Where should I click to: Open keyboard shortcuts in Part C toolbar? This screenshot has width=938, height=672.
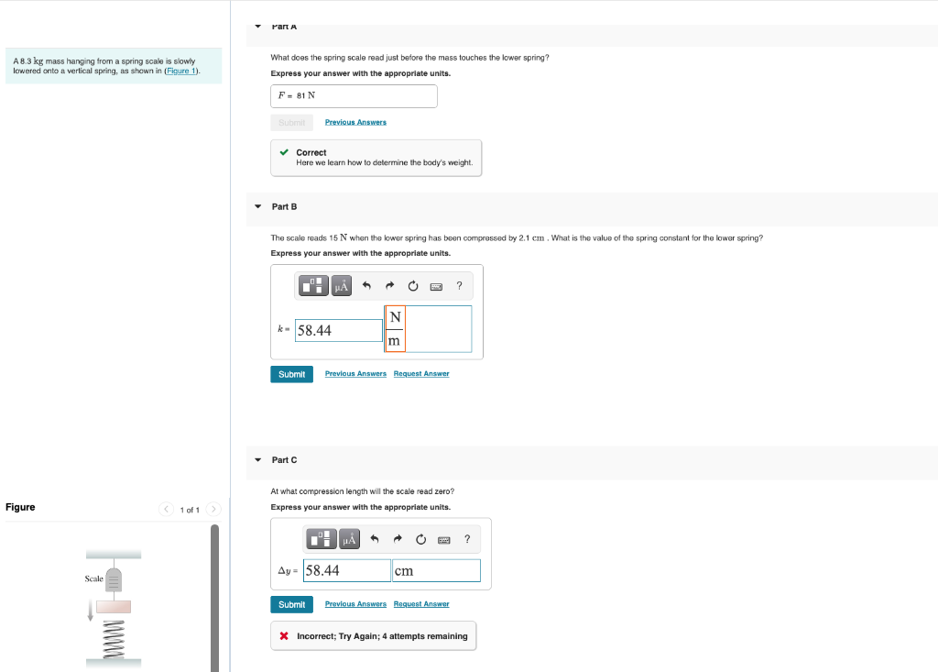click(444, 540)
